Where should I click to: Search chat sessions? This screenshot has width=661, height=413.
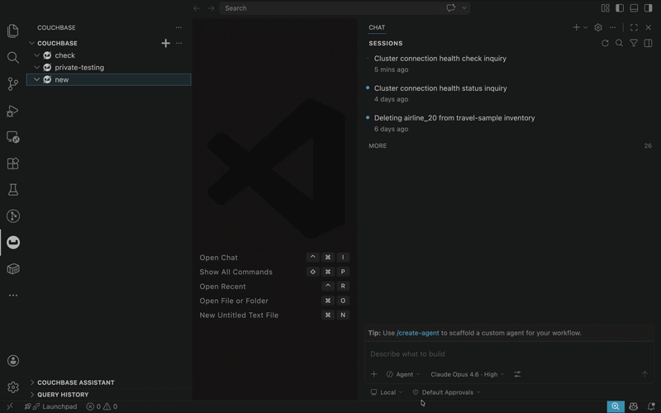click(619, 43)
